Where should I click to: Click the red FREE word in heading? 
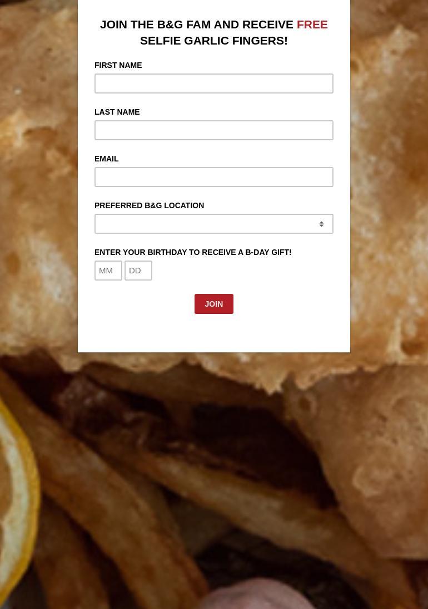(312, 24)
